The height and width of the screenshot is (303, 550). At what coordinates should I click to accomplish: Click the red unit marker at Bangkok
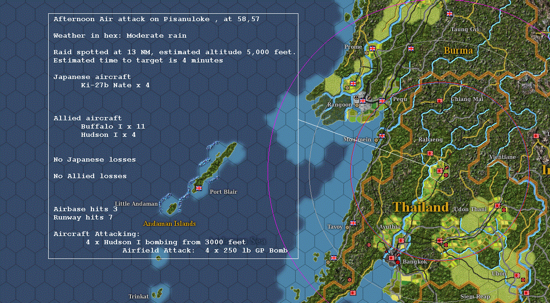pyautogui.click(x=398, y=262)
